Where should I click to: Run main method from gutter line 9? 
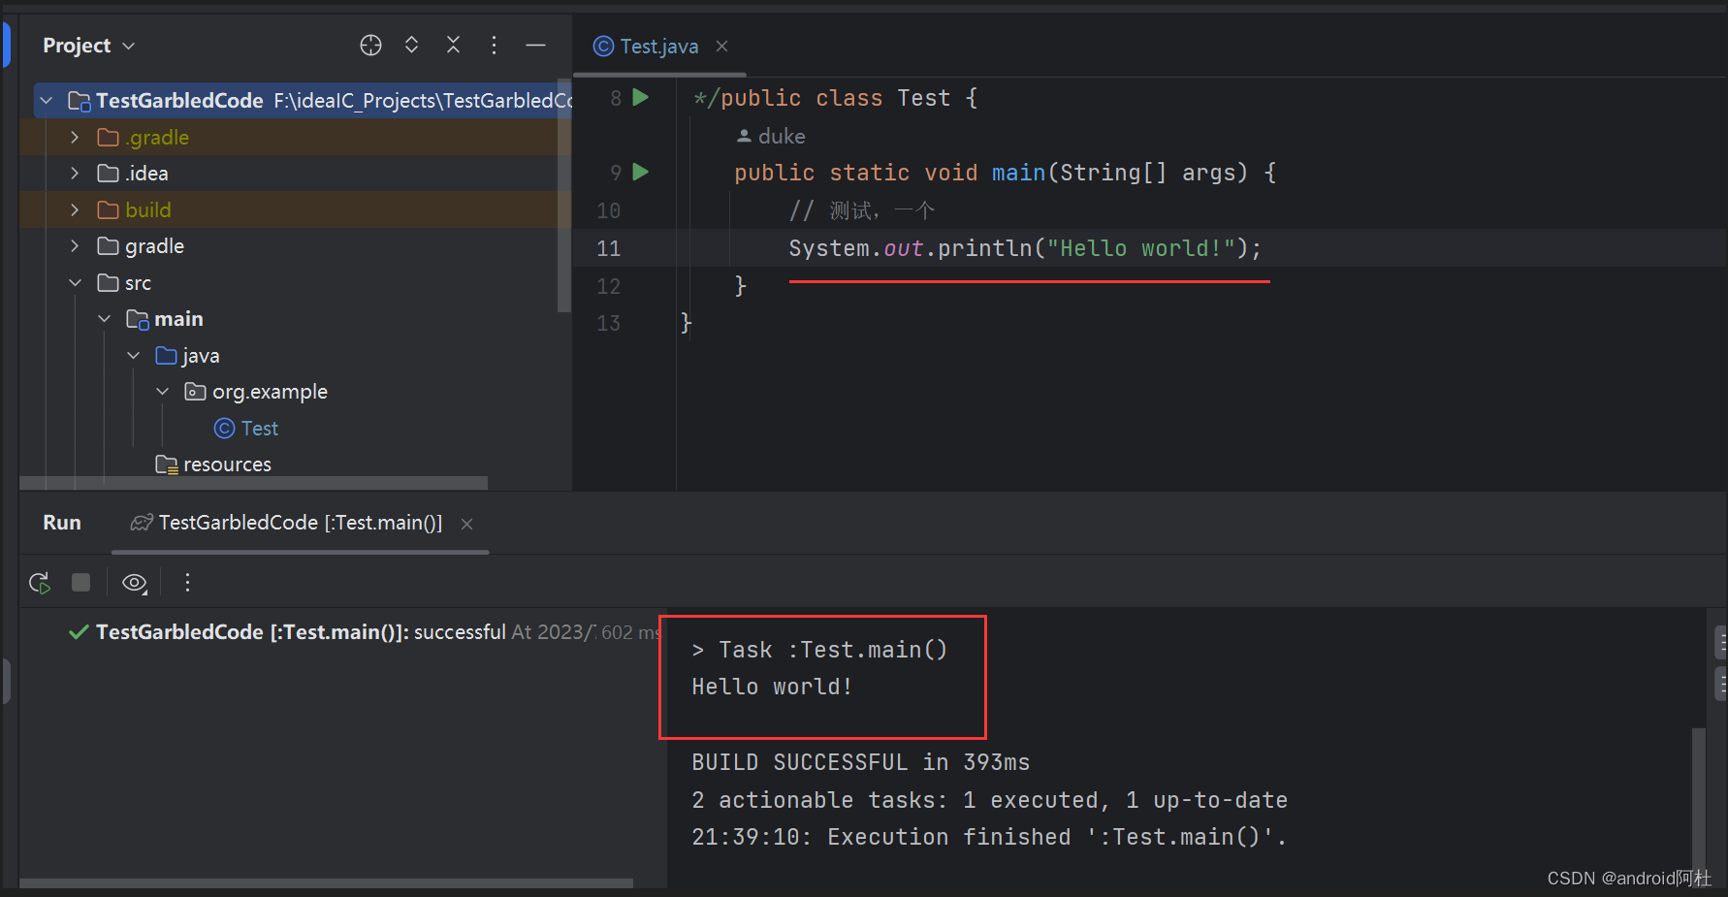(641, 172)
